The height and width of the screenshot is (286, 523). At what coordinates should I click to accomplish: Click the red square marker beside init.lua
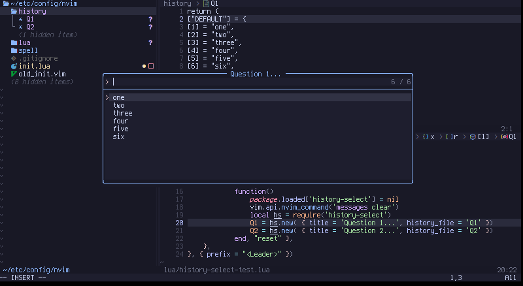151,67
